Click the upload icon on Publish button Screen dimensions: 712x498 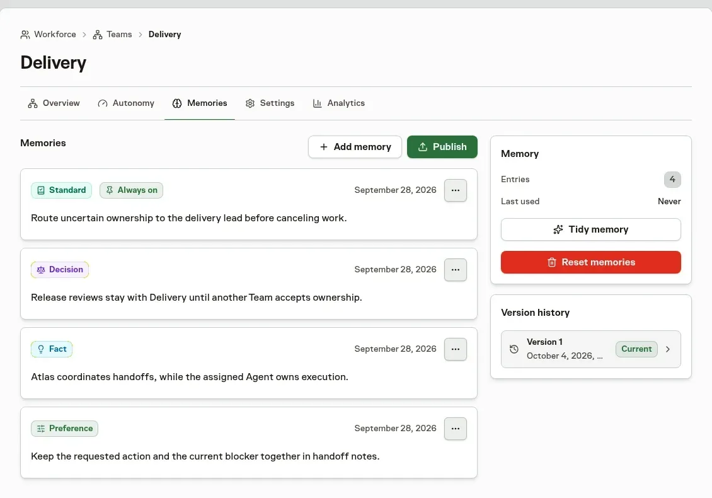pyautogui.click(x=422, y=147)
